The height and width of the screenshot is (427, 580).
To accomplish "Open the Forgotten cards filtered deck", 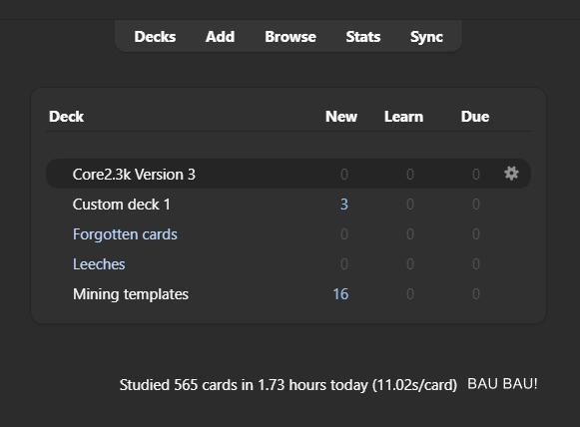I will click(x=125, y=234).
